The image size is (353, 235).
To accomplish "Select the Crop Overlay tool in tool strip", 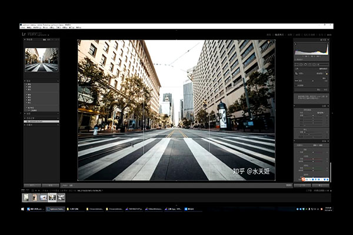I will (x=297, y=65).
